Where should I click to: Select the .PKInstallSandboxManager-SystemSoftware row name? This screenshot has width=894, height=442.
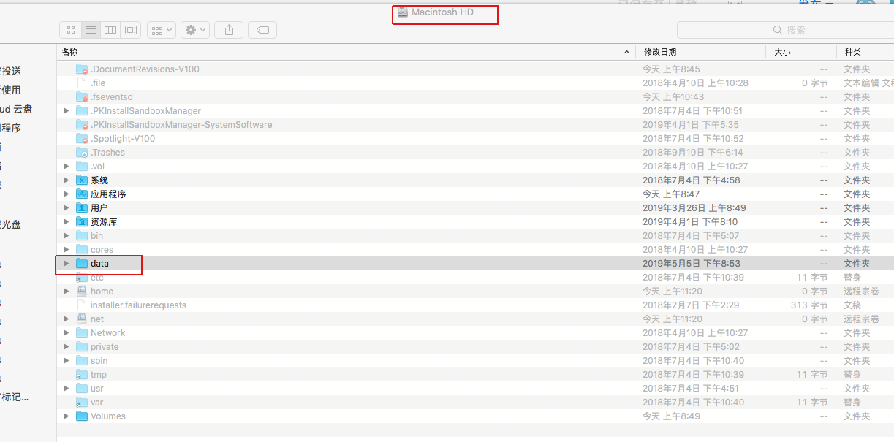click(x=181, y=125)
